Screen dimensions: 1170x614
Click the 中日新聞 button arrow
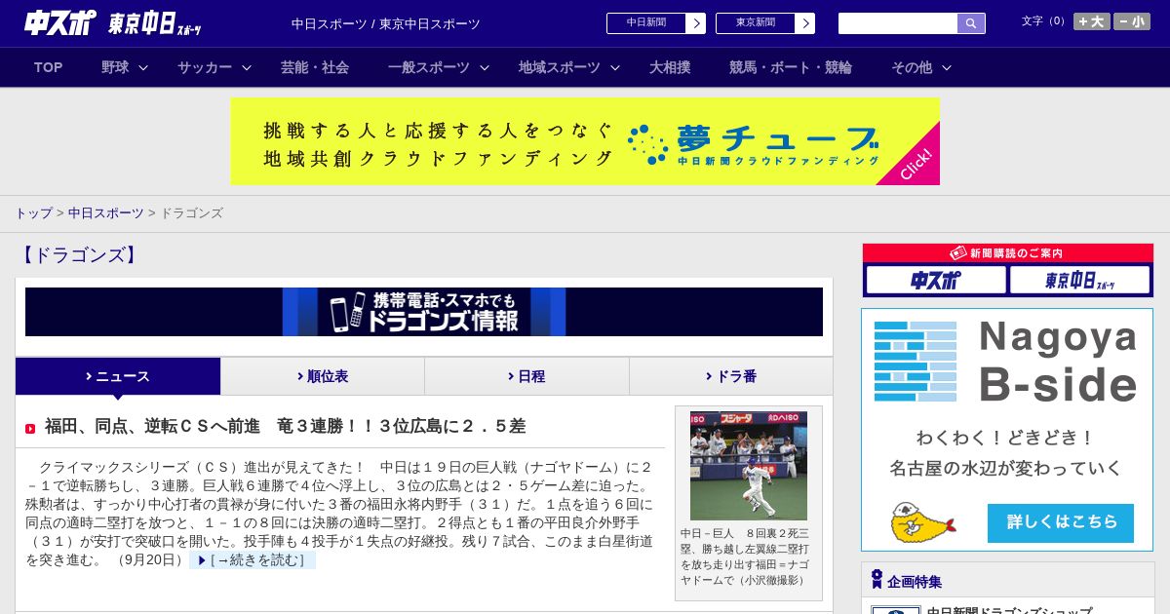[695, 23]
